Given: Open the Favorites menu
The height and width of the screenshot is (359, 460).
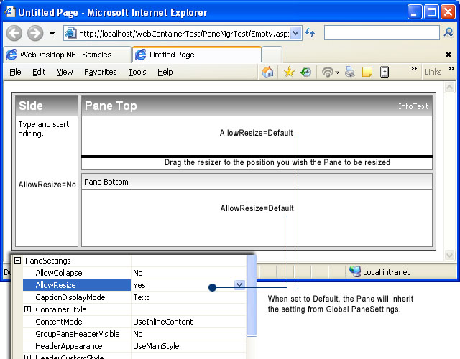Looking at the screenshot, I should pos(100,72).
